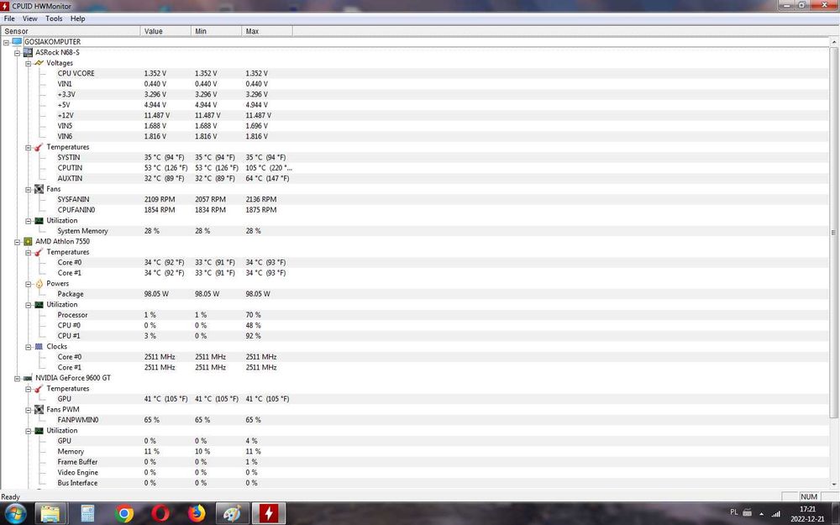This screenshot has height=525, width=840.
Task: Click the GPU Temperatures thermometer icon
Action: tap(39, 388)
